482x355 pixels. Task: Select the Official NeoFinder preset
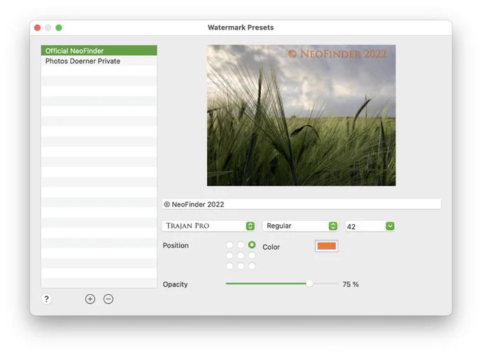[99, 51]
